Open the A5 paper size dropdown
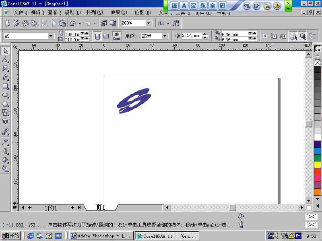This screenshot has height=241, width=322. click(51, 36)
